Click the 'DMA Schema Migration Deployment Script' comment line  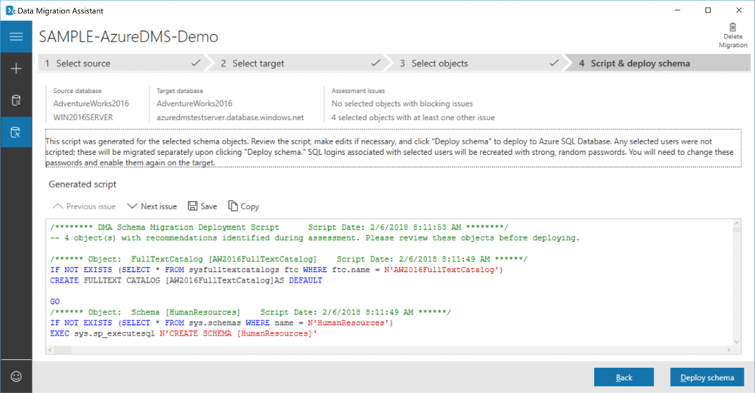click(x=279, y=227)
